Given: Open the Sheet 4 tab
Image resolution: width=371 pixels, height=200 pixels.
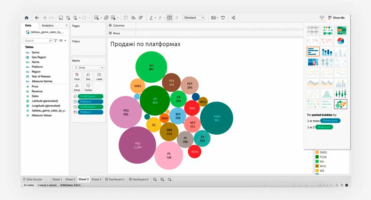Looking at the screenshot, I should 96,179.
